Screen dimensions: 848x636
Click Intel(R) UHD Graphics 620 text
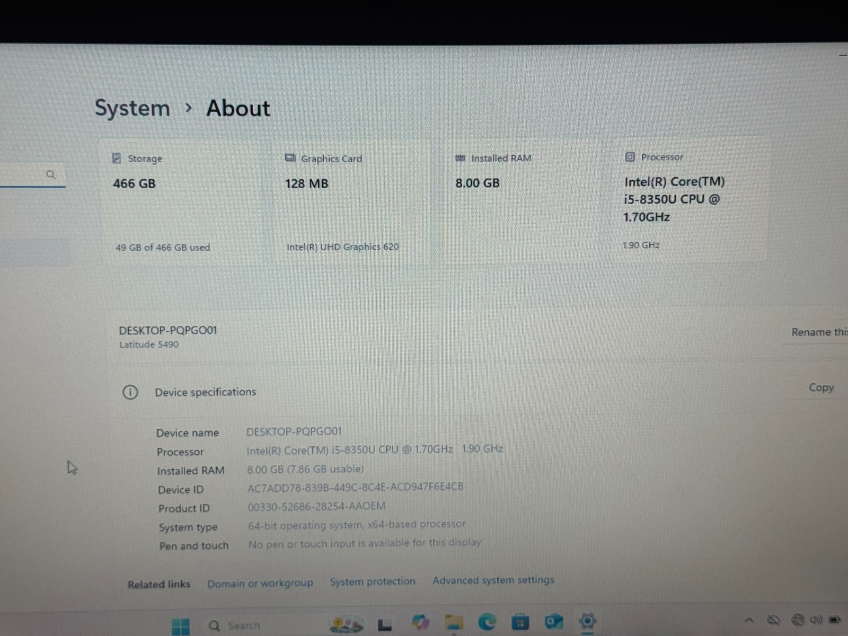[x=342, y=247]
